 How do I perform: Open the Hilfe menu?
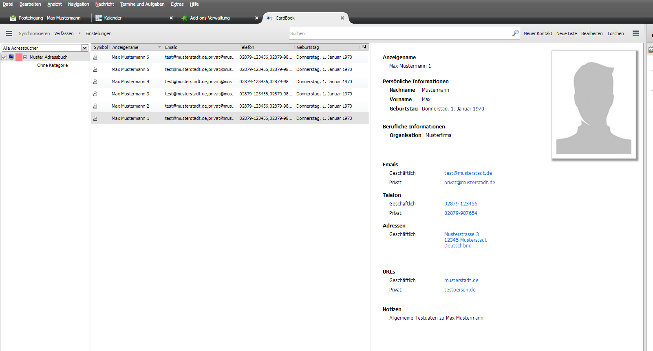194,4
